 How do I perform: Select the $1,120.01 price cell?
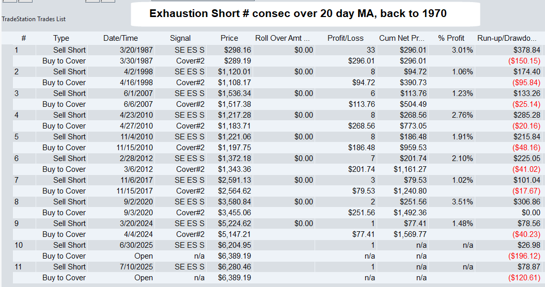tap(236, 72)
